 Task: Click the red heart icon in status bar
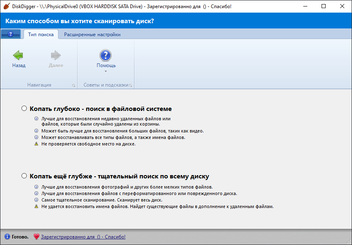pos(36,236)
